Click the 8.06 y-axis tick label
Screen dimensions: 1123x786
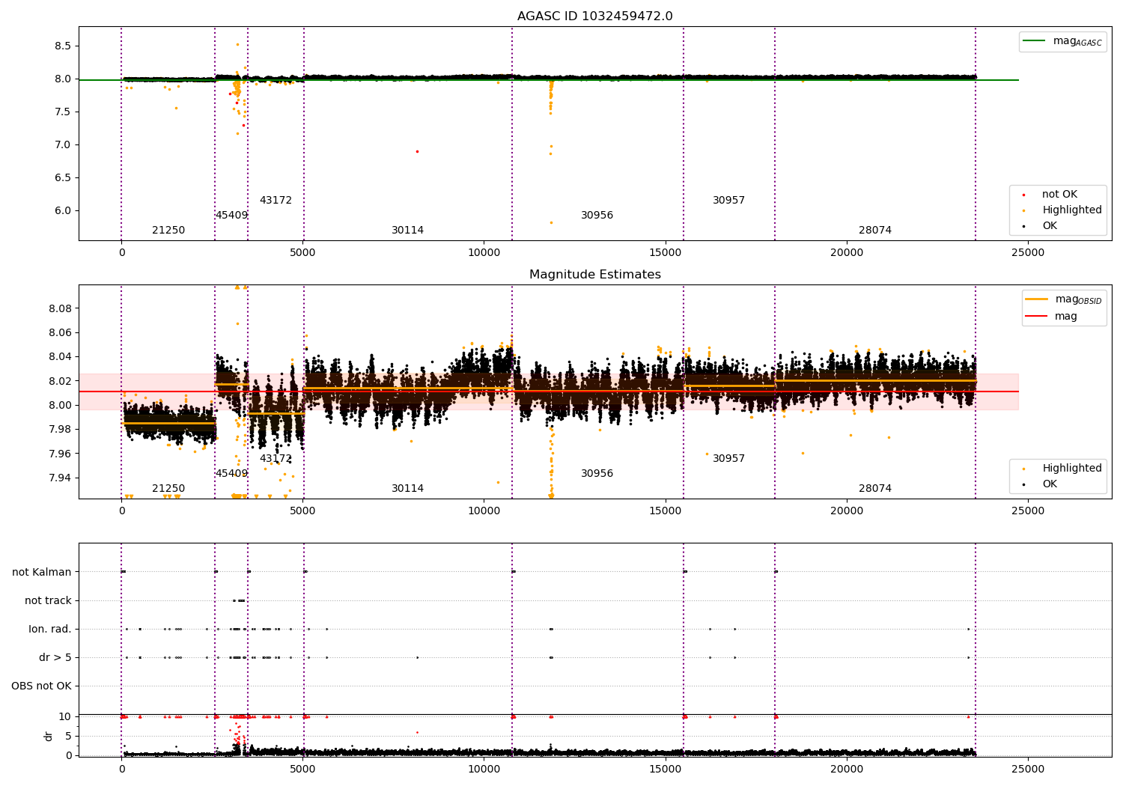pyautogui.click(x=60, y=332)
